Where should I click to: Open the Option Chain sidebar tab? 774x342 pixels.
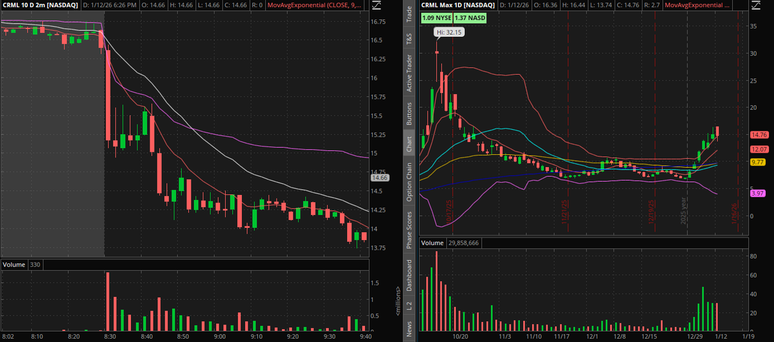408,181
